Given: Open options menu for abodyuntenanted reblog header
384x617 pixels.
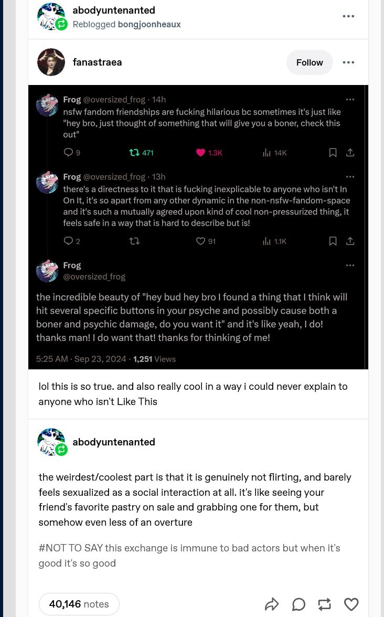Looking at the screenshot, I should tap(348, 16).
